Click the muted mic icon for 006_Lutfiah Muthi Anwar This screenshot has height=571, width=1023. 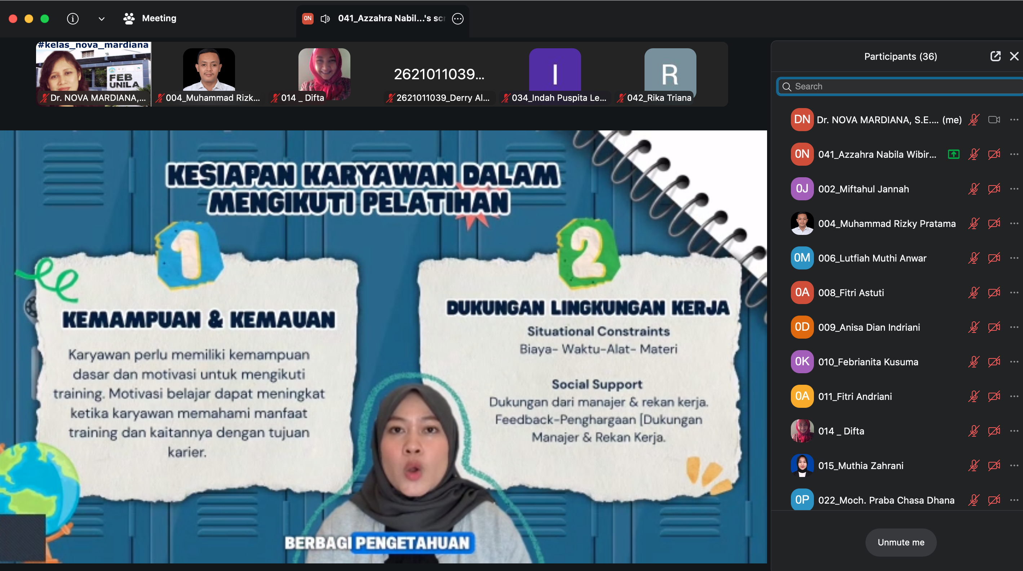(x=974, y=258)
